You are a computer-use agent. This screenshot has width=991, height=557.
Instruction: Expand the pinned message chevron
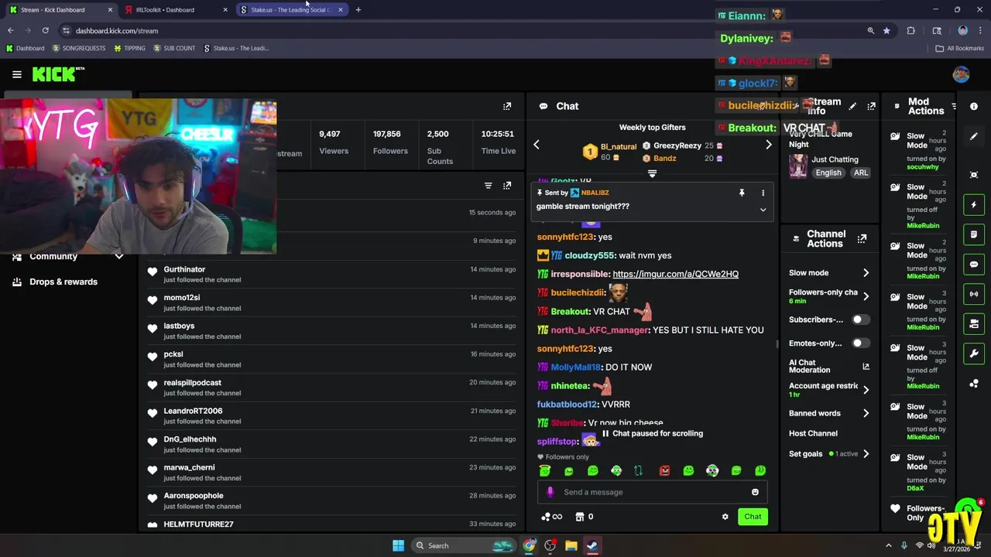763,210
